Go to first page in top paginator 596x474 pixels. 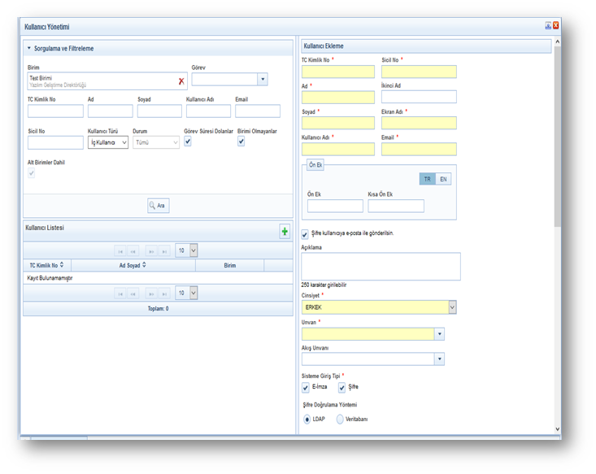(120, 251)
